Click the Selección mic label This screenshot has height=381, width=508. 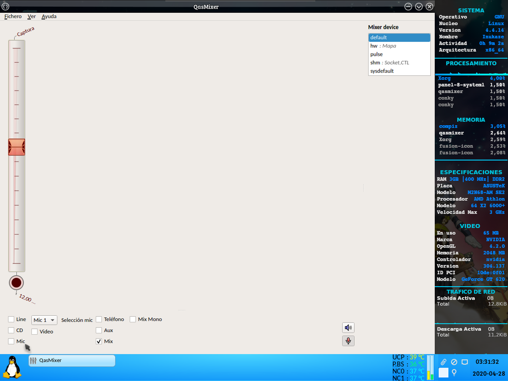point(77,320)
